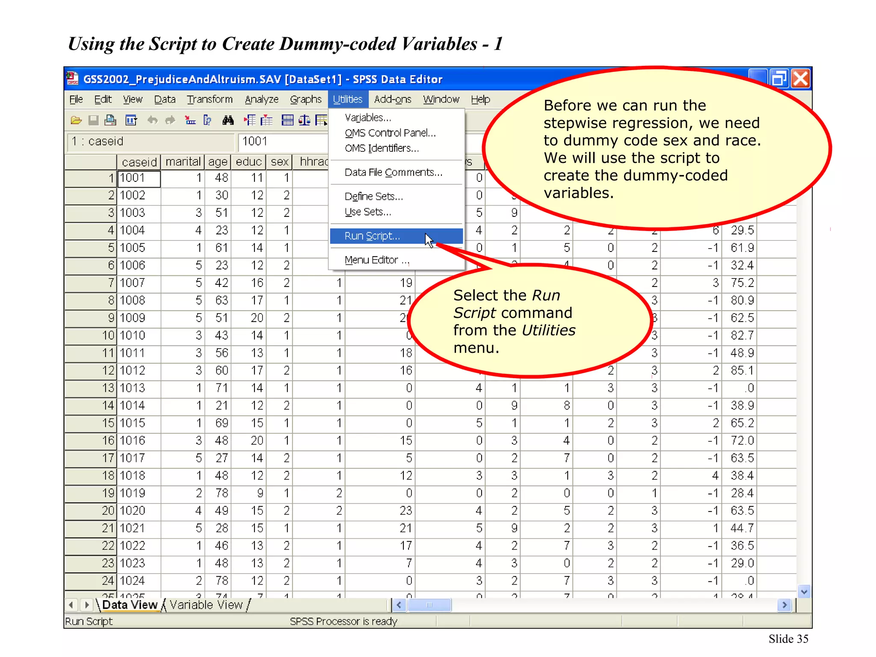The width and height of the screenshot is (876, 657).
Task: Click the Print icon in the toolbar
Action: (x=110, y=121)
